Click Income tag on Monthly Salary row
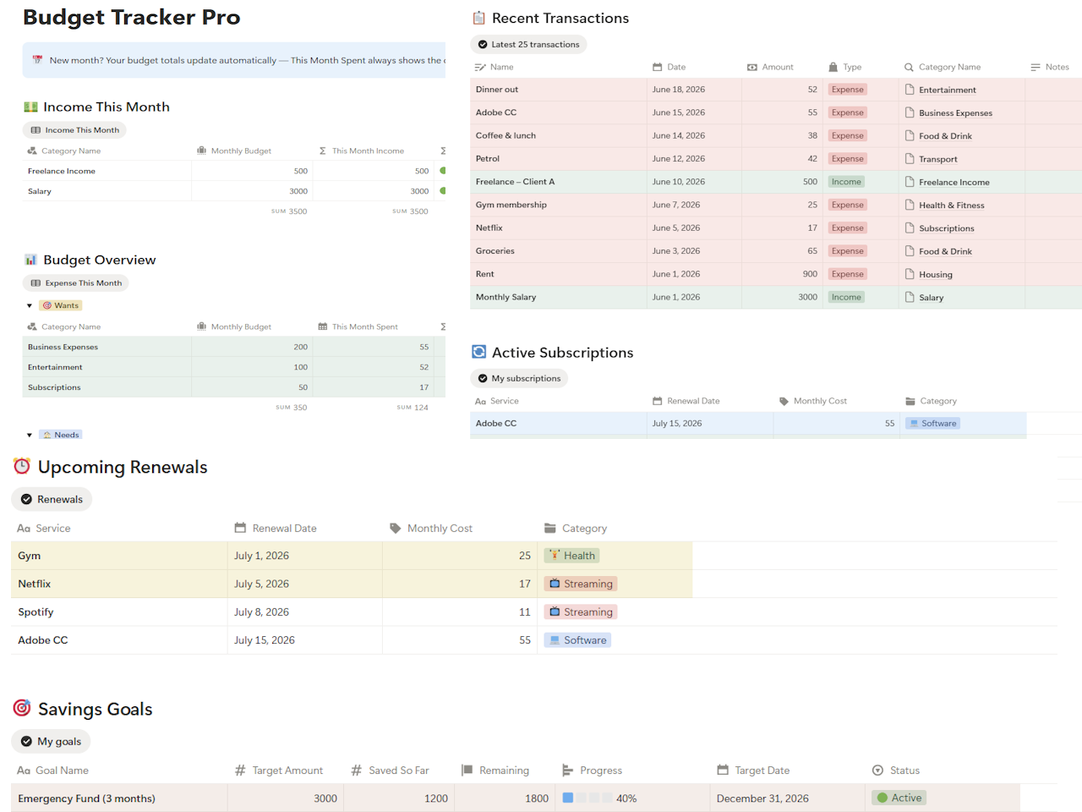The height and width of the screenshot is (812, 1082). tap(846, 297)
